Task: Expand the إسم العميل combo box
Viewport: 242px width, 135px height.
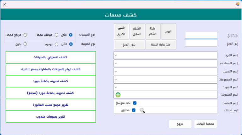Action: (x=116, y=71)
